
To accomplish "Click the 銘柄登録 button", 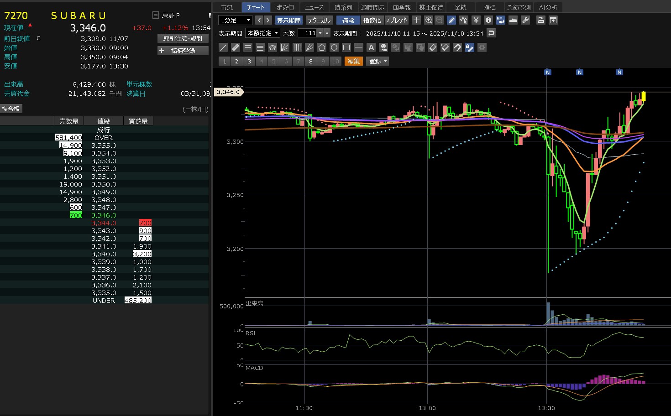I will 183,51.
